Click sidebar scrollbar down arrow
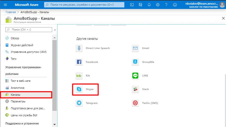 tap(54, 124)
